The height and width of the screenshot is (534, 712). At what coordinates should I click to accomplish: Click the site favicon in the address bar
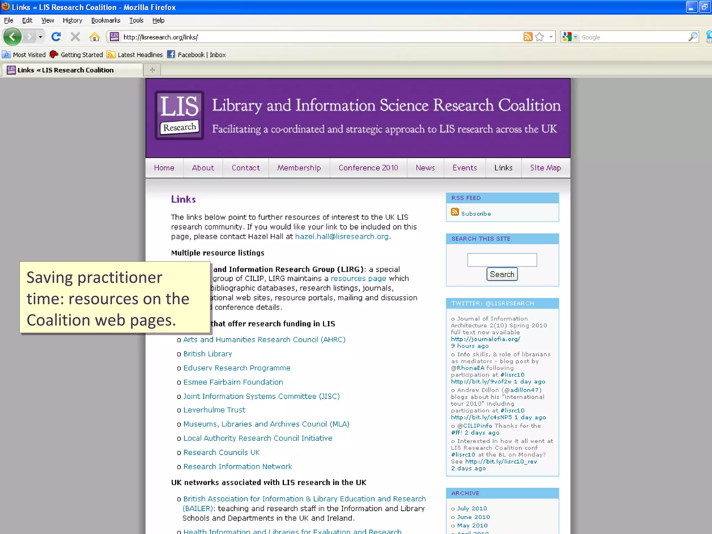[114, 37]
